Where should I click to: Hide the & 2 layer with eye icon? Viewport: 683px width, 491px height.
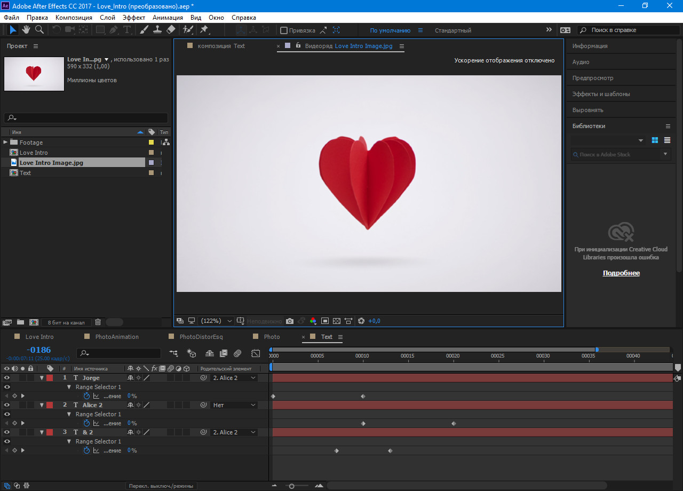[x=7, y=432]
